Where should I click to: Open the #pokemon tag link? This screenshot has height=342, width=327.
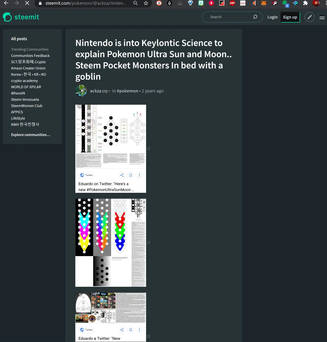[x=127, y=91]
